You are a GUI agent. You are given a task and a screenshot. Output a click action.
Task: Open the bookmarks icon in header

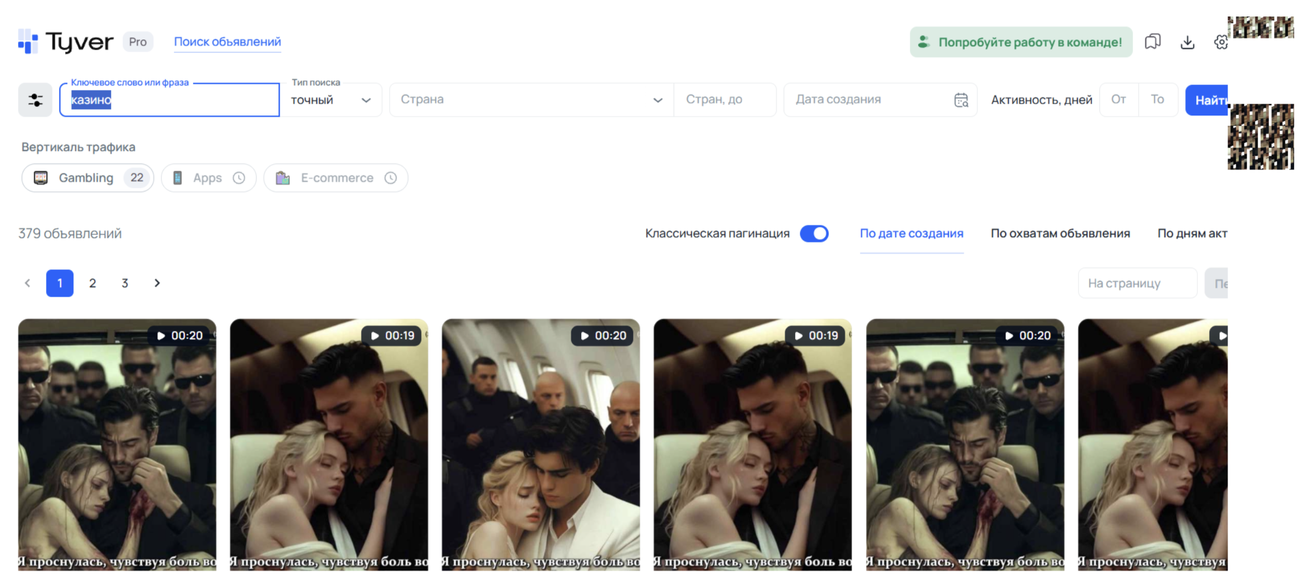pos(1152,42)
